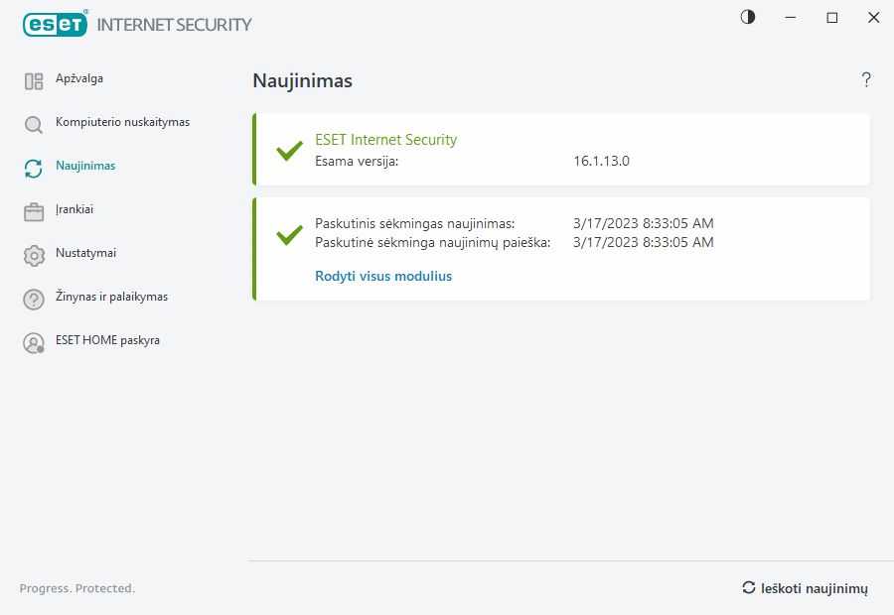
Task: Open Nustatymai settings page
Action: coord(85,253)
